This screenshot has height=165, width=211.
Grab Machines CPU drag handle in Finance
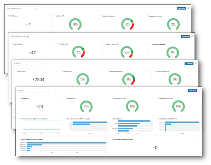[x=66, y=98]
